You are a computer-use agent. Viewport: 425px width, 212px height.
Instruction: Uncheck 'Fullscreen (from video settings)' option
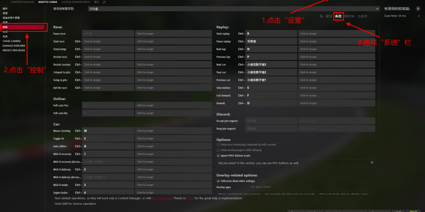coord(218,181)
